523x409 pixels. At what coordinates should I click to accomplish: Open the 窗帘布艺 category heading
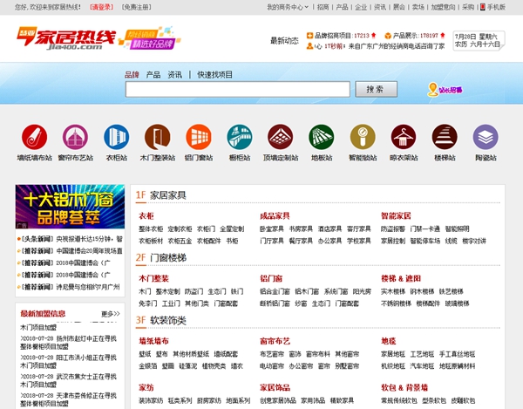point(275,341)
